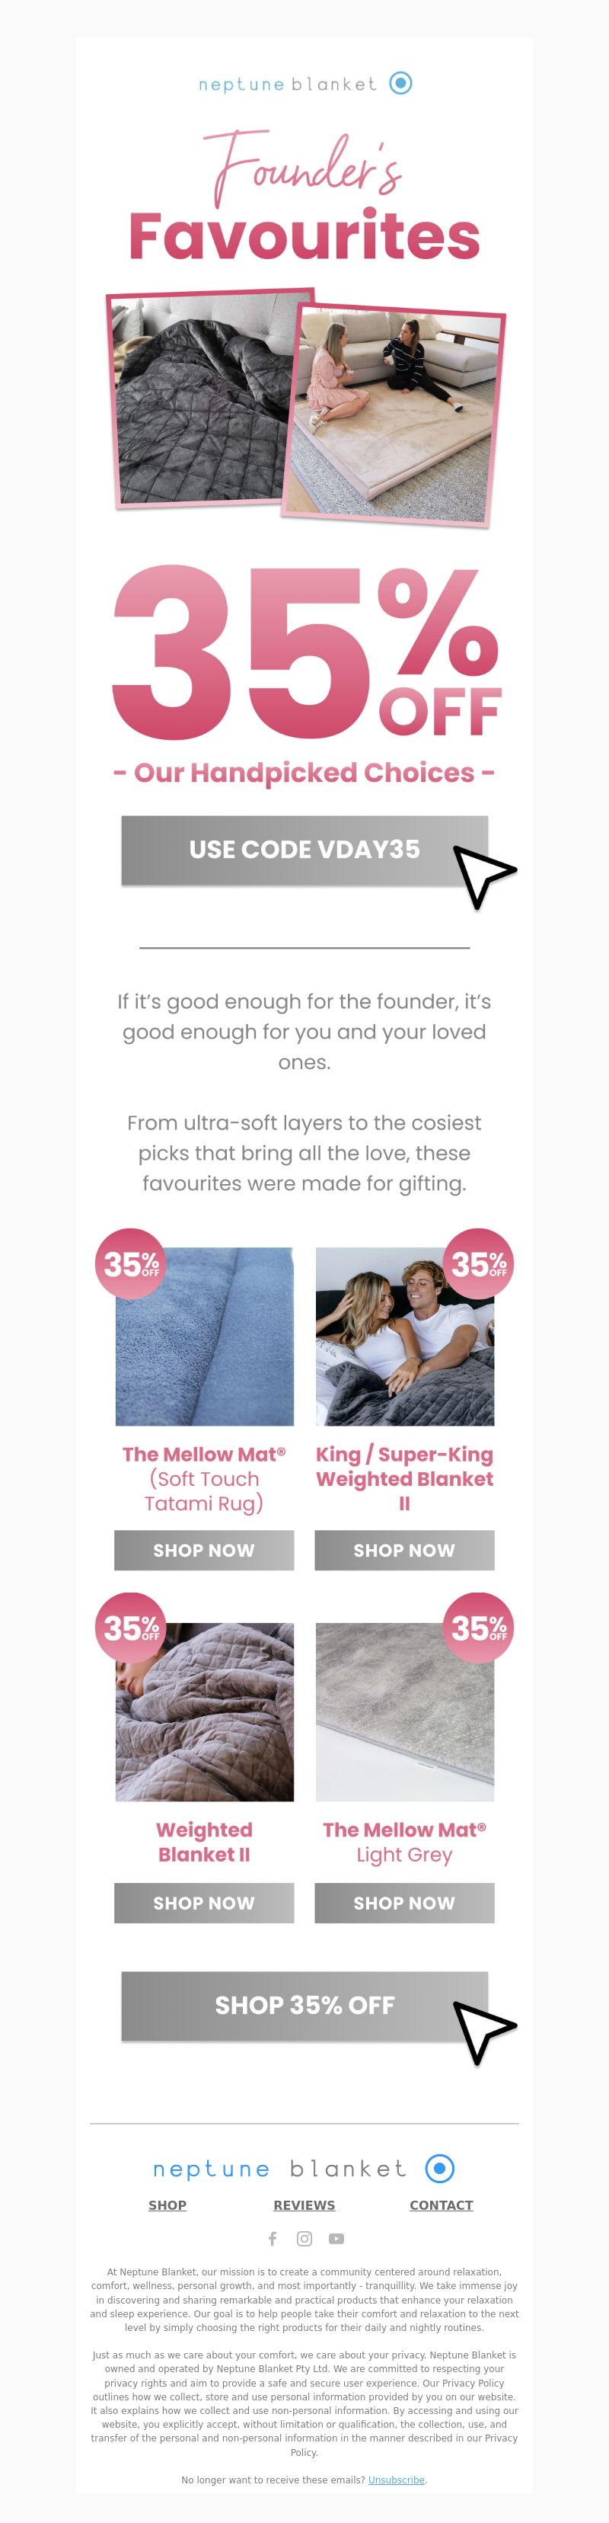Open the Facebook icon in footer
609x2523 pixels.
pyautogui.click(x=273, y=2238)
